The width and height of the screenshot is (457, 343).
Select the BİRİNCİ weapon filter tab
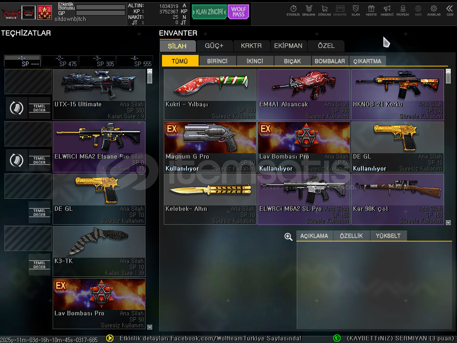[217, 61]
